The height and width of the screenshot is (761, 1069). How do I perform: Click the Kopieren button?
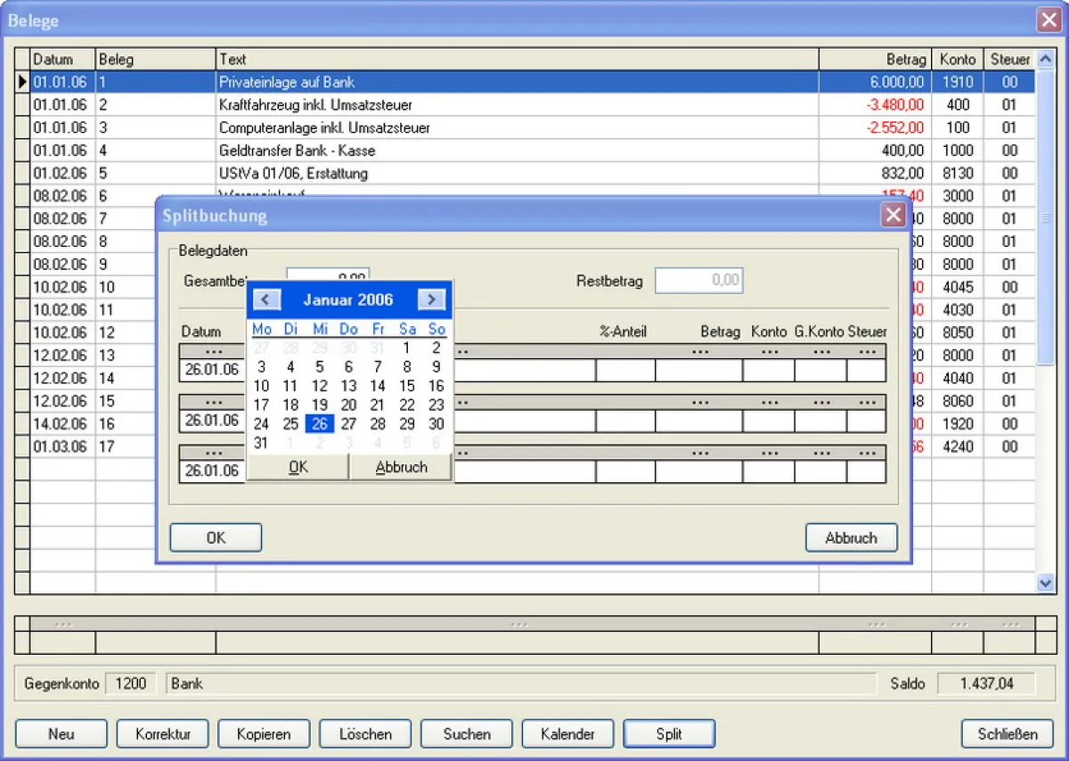pyautogui.click(x=264, y=734)
